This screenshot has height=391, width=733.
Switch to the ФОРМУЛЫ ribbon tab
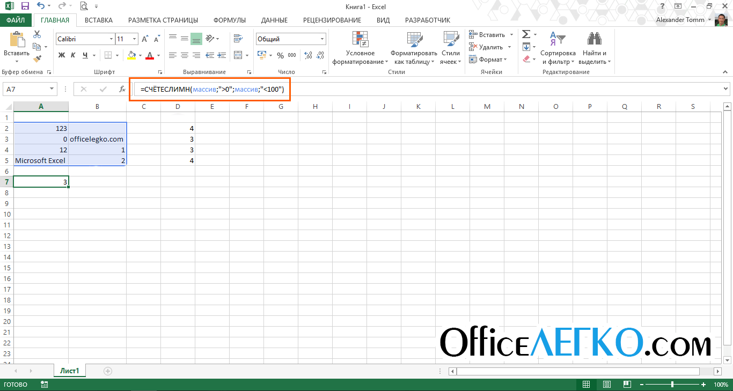229,20
